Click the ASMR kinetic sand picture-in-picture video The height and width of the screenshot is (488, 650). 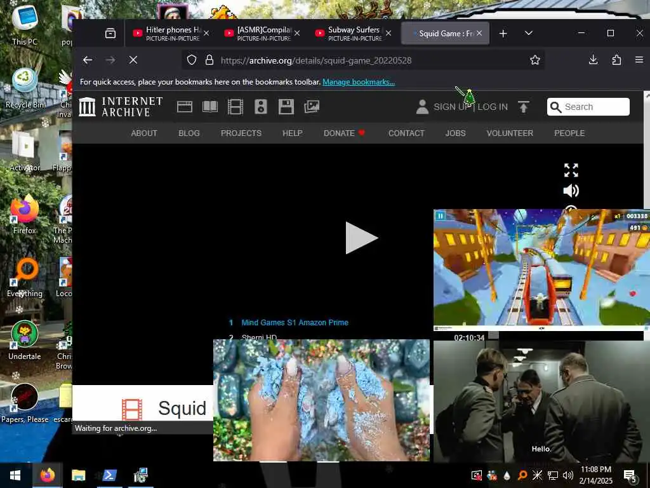tap(321, 400)
